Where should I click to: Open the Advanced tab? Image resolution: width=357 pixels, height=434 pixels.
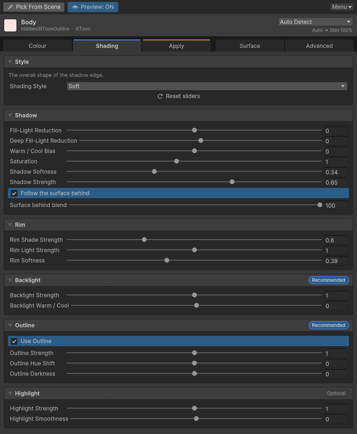click(319, 46)
